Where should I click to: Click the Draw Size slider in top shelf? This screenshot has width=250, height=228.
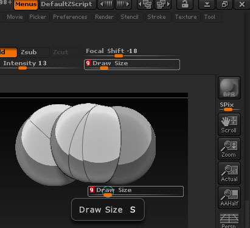pyautogui.click(x=132, y=65)
